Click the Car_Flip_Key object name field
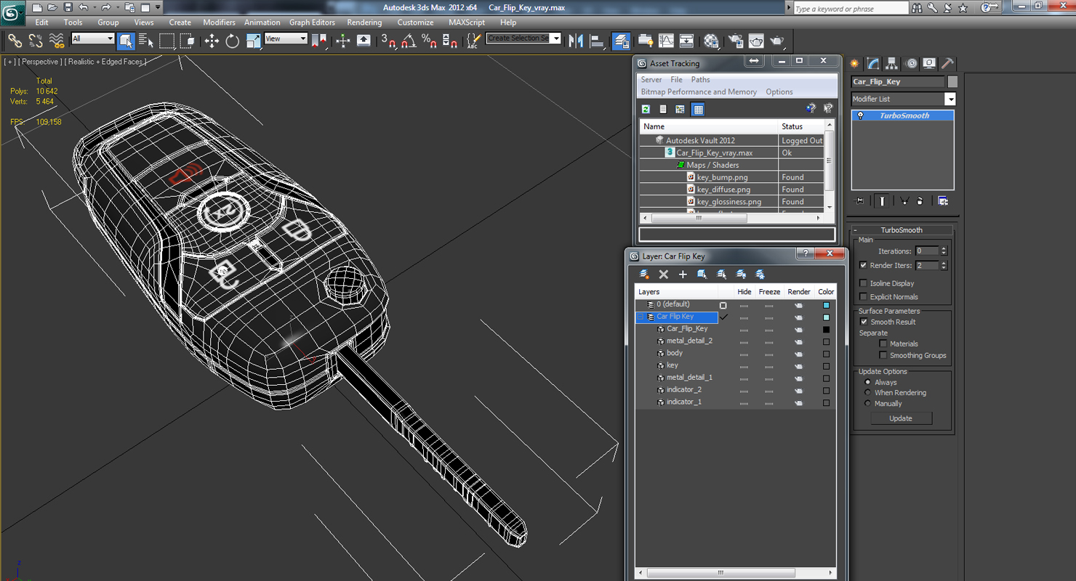The width and height of the screenshot is (1076, 581). pos(898,82)
